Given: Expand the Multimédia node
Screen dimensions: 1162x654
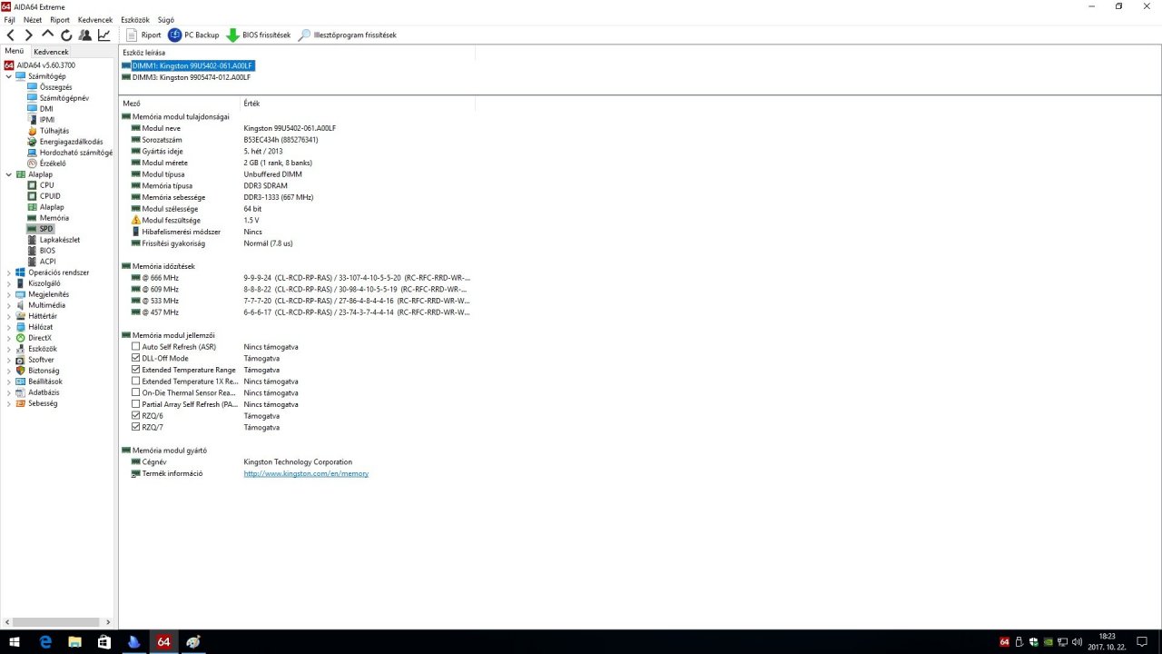Looking at the screenshot, I should pyautogui.click(x=9, y=305).
